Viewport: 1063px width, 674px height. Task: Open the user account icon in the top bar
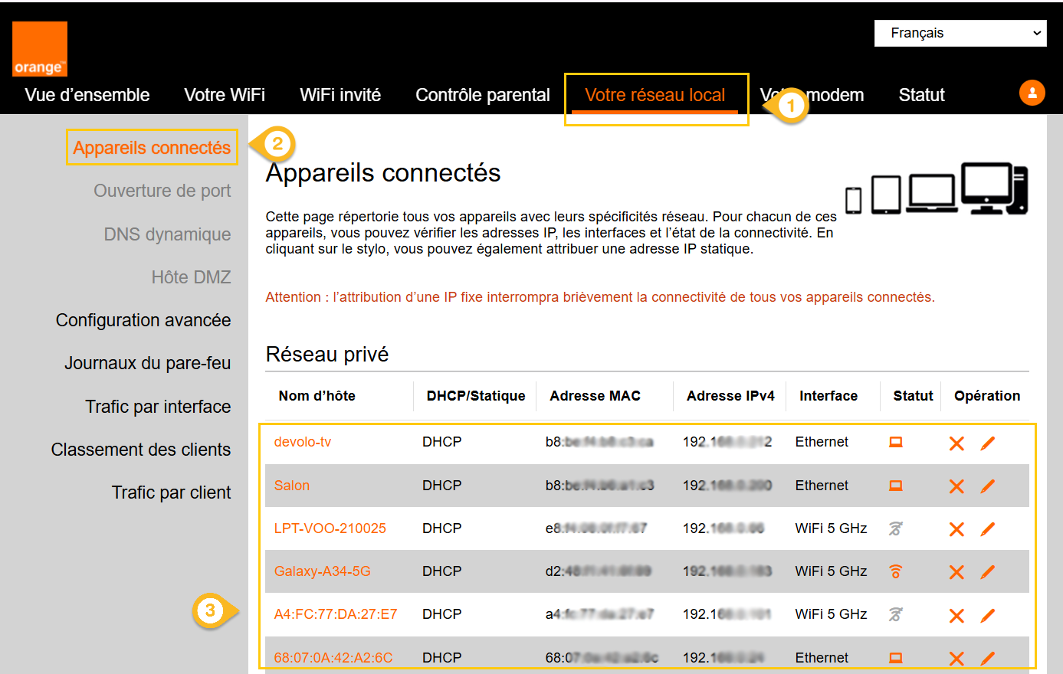point(1032,92)
